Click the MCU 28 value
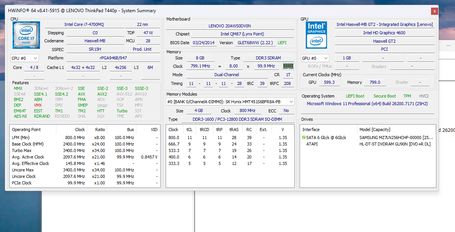The height and width of the screenshot is (232, 455). [148, 41]
